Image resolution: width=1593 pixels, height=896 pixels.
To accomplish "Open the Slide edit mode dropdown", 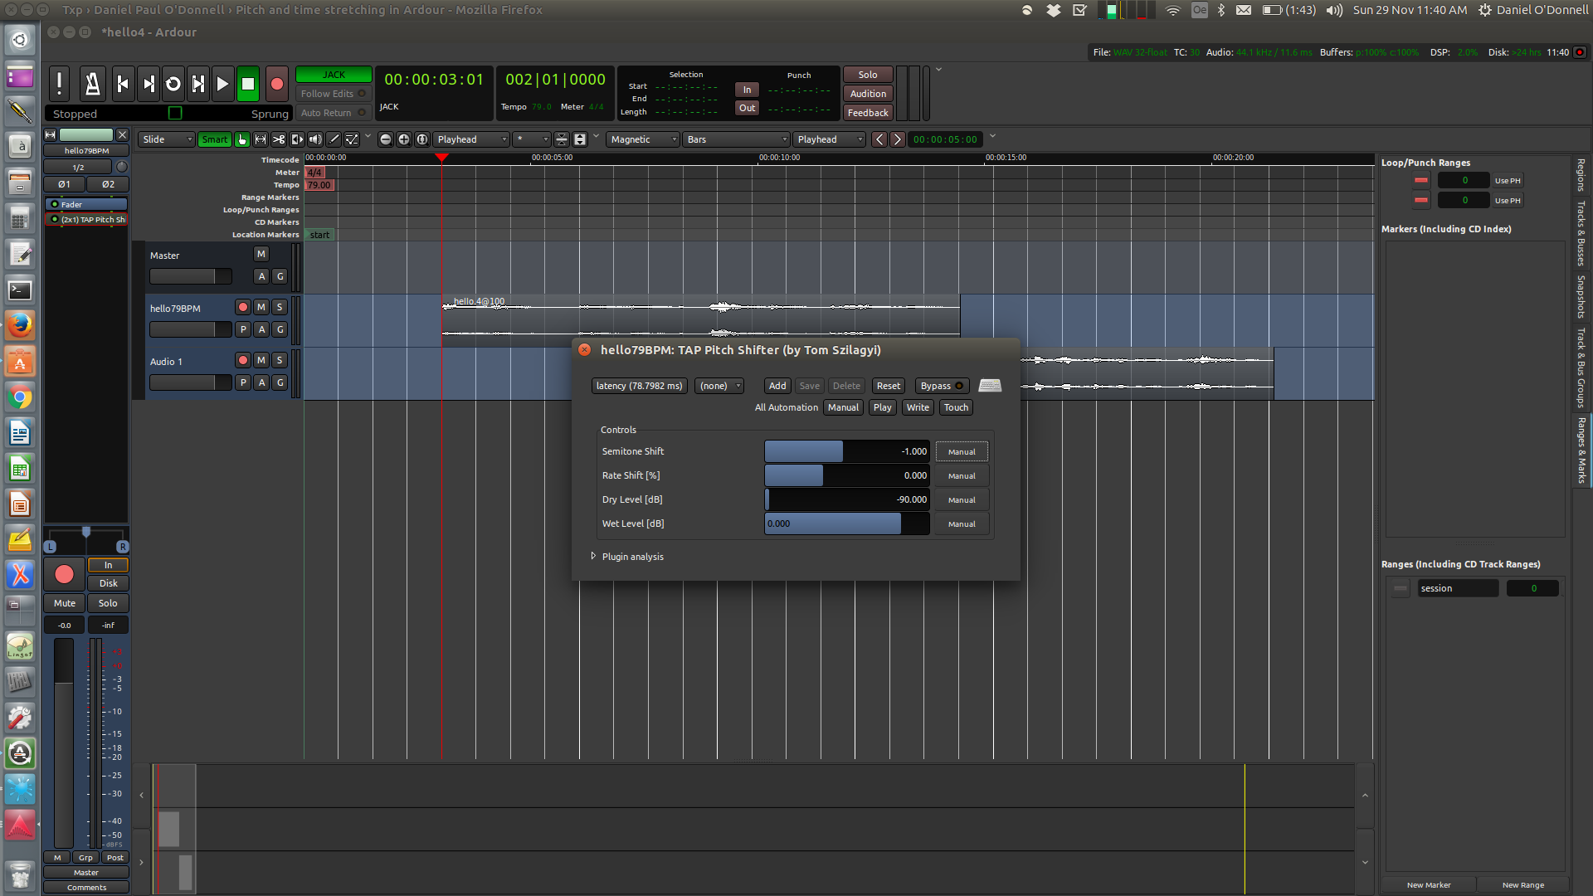I will tap(167, 139).
